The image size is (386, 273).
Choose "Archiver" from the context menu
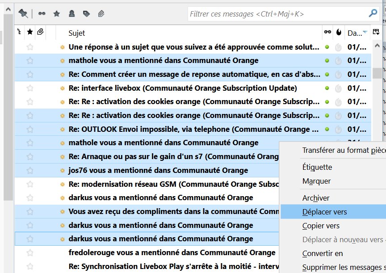tap(316, 198)
